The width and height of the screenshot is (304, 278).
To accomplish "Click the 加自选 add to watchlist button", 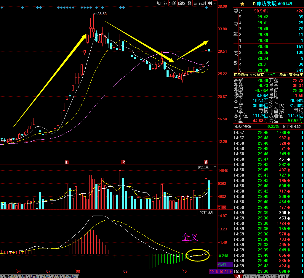I will tap(162, 3).
